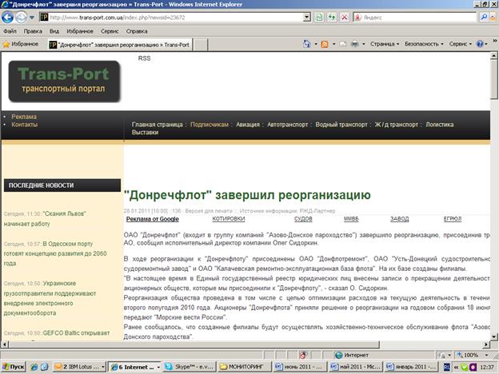Click the ММВБ ad link
The width and height of the screenshot is (499, 374).
coord(351,219)
